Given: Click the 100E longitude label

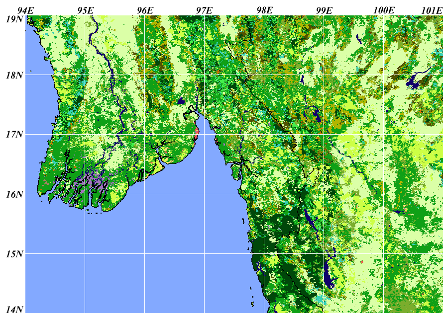Looking at the screenshot, I should 384,11.
